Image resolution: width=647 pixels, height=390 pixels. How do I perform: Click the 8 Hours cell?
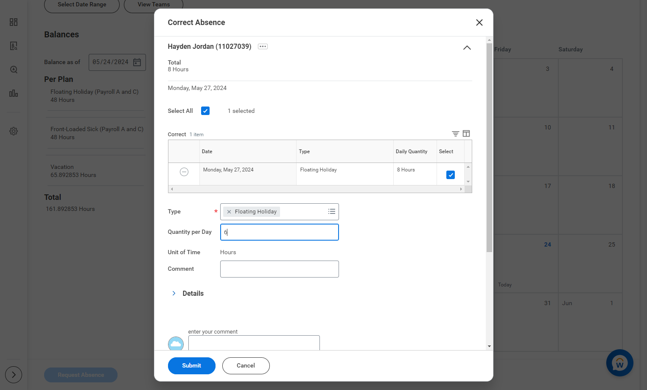[415, 174]
